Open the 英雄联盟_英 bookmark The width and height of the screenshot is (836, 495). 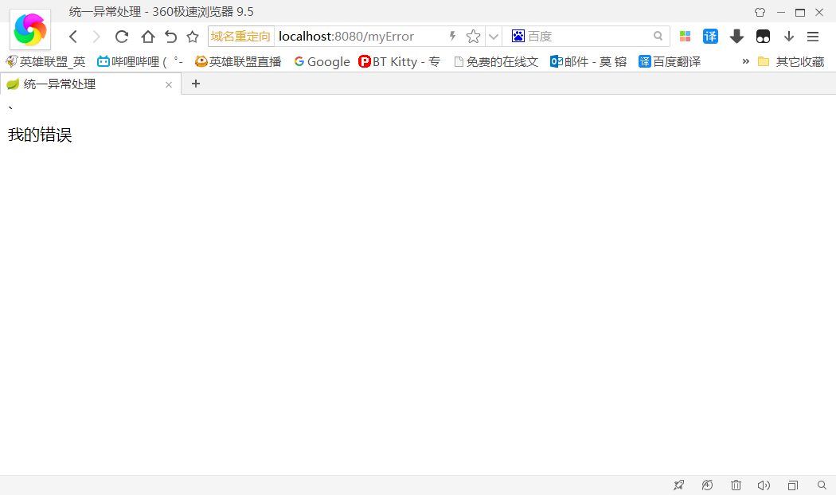pos(46,62)
